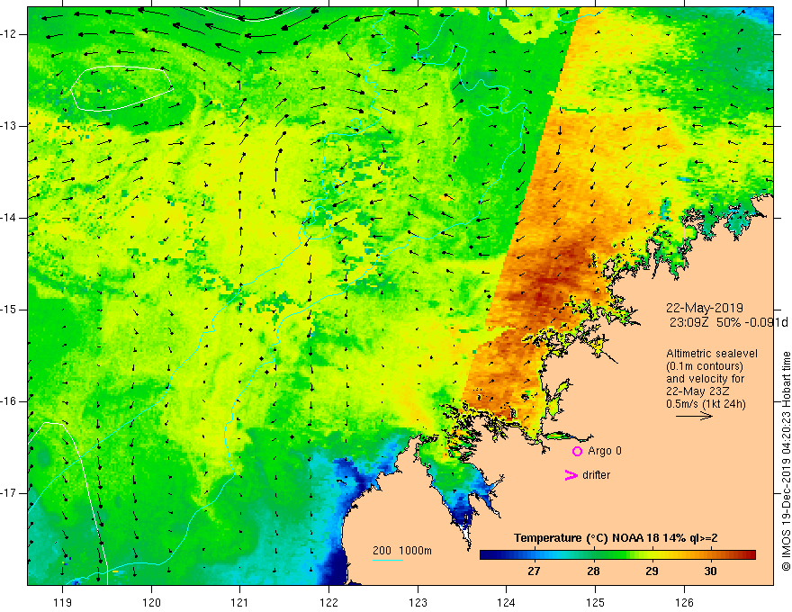Click the '22-May 23Z' legend line
Viewport: 792px width, 612px height.
coord(697,391)
